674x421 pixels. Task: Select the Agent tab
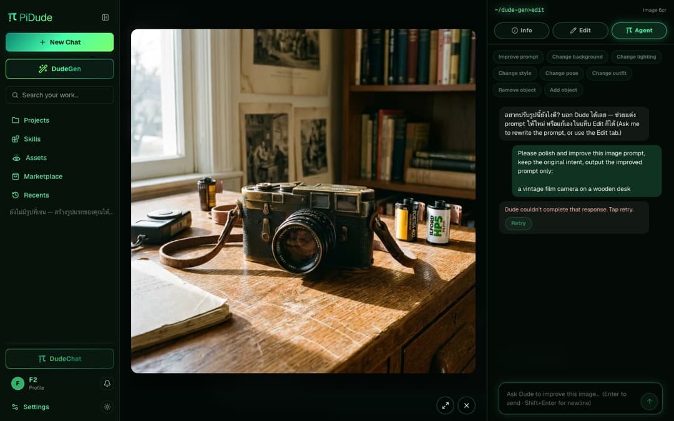(x=639, y=31)
